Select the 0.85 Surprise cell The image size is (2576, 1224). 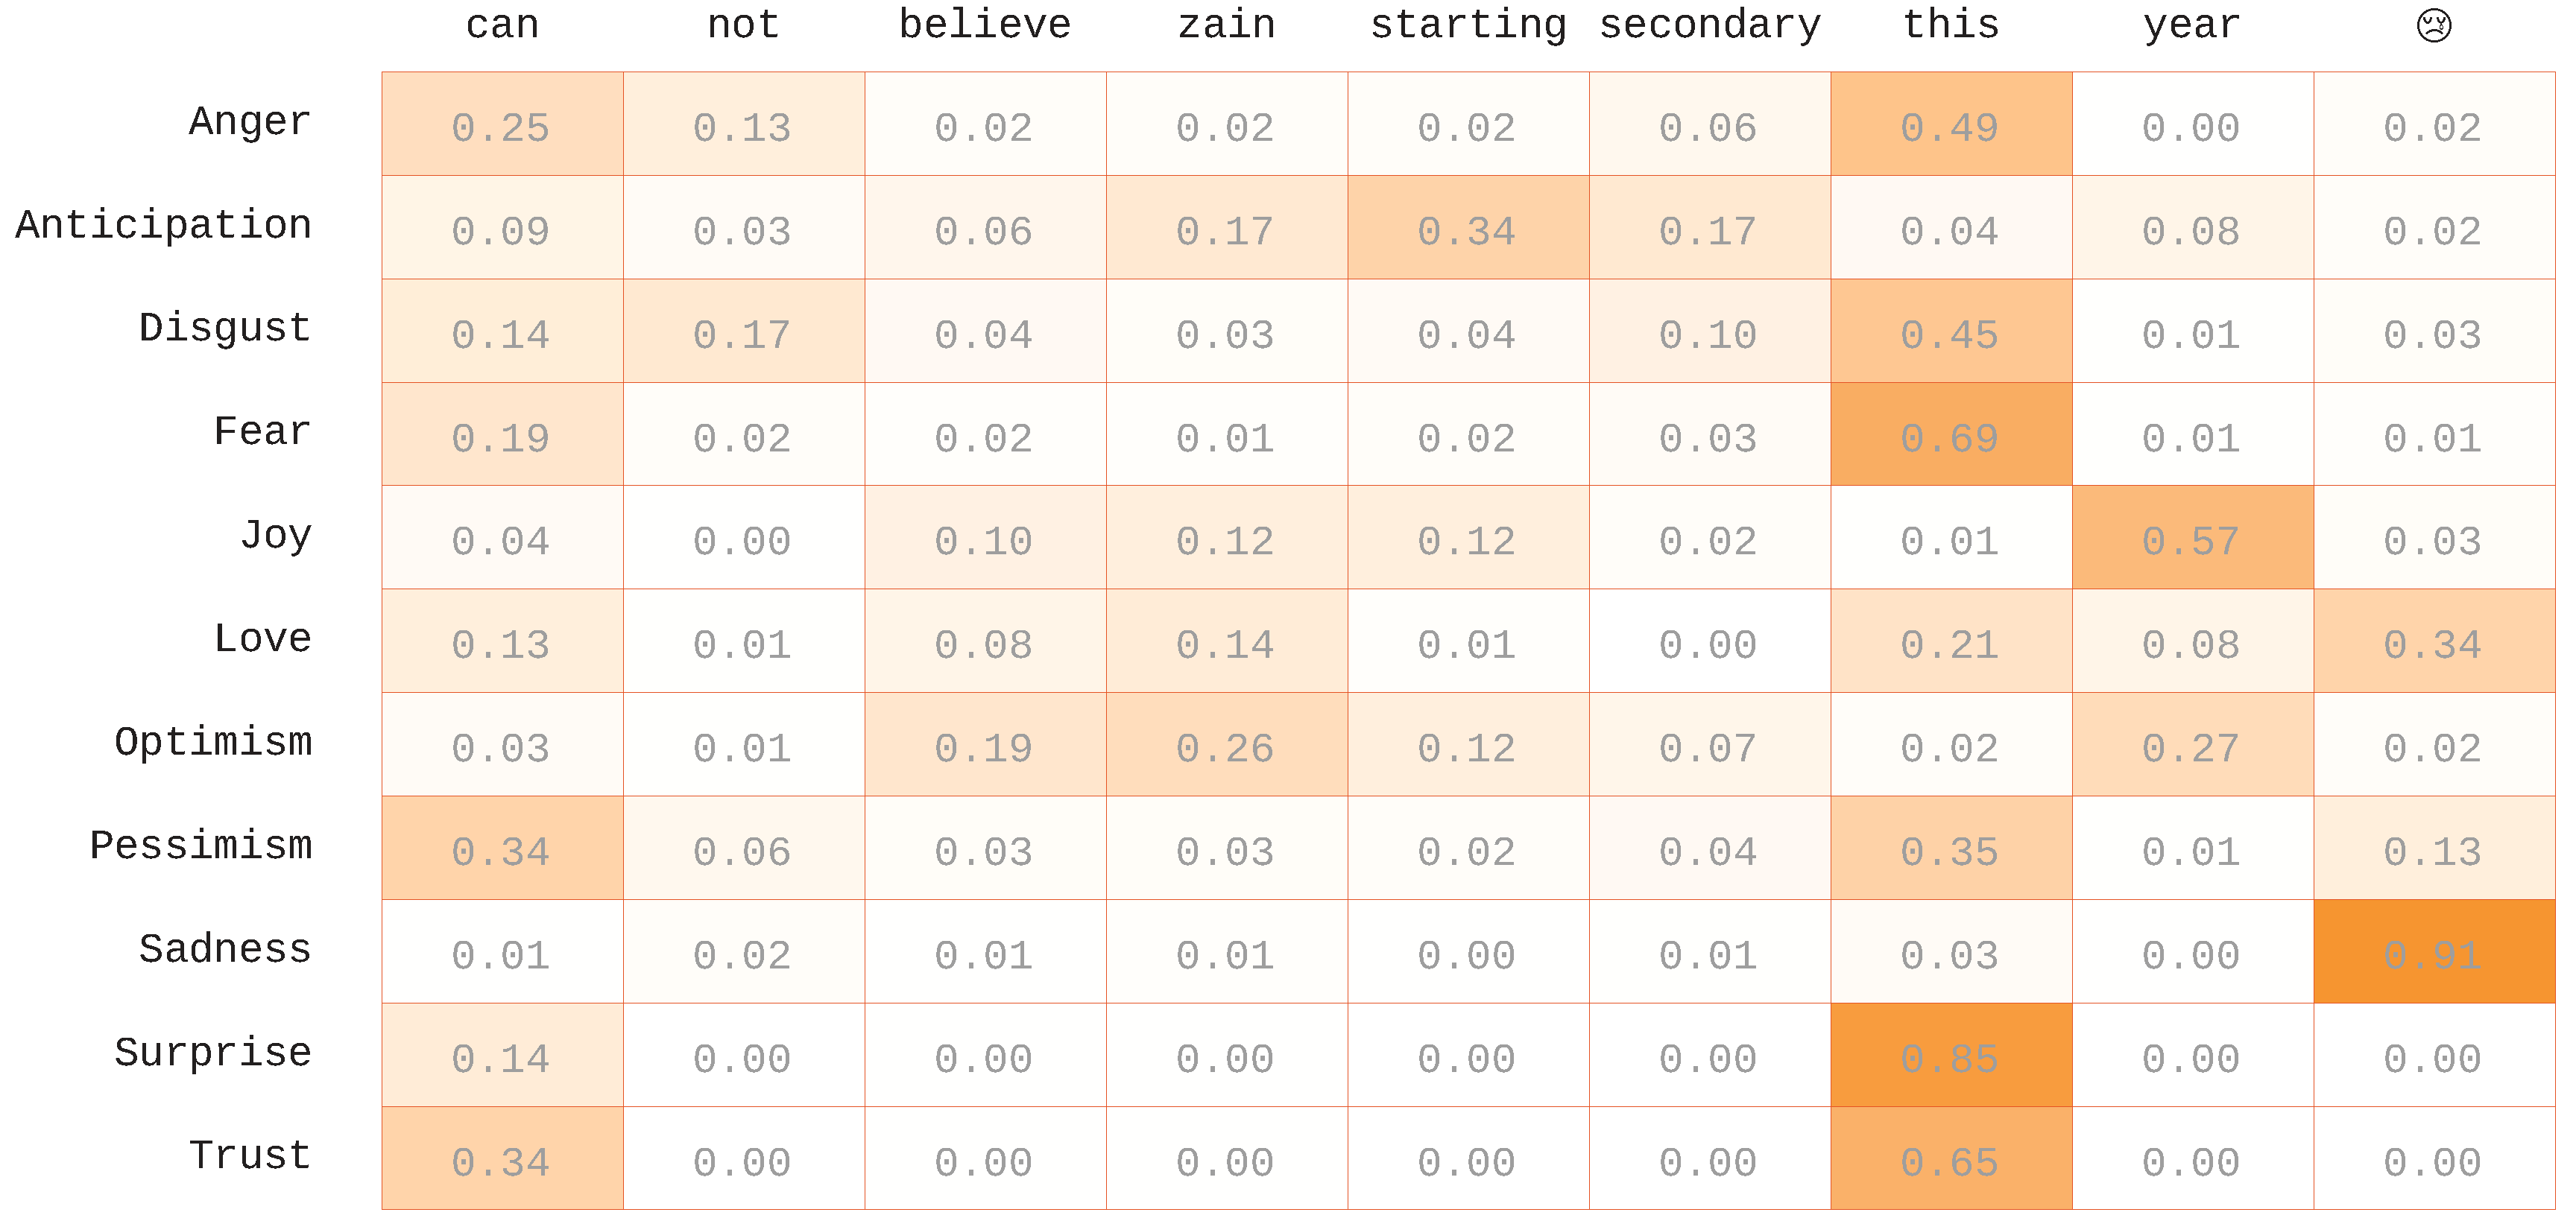point(1950,1056)
